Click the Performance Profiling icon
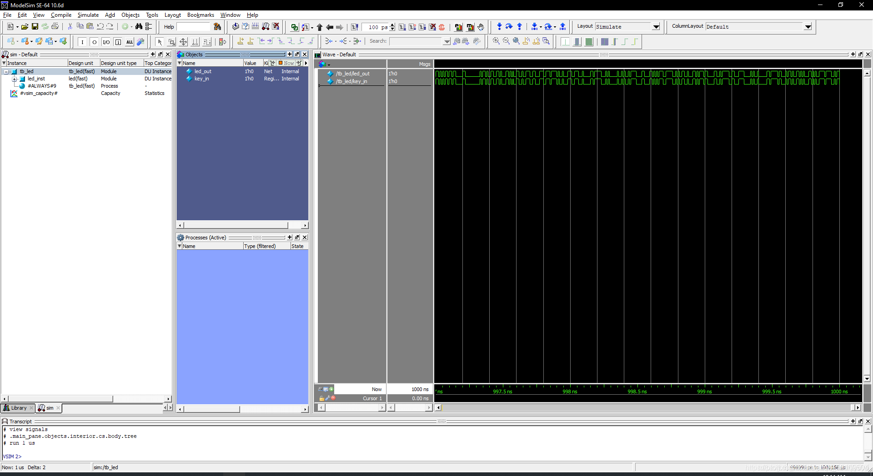This screenshot has width=873, height=476. [458, 27]
